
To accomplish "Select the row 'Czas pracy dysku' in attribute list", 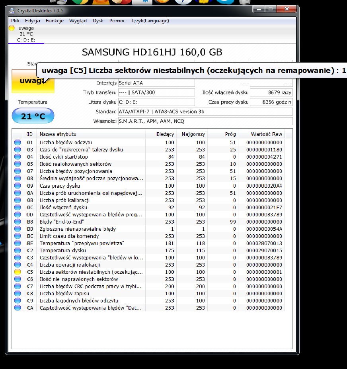I will point(148,186).
